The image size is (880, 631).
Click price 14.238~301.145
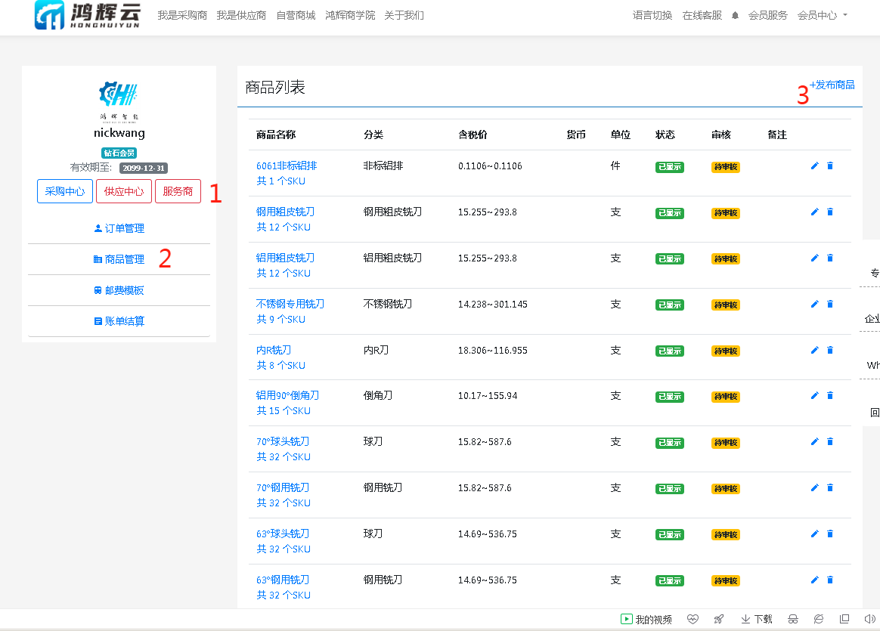pyautogui.click(x=493, y=304)
